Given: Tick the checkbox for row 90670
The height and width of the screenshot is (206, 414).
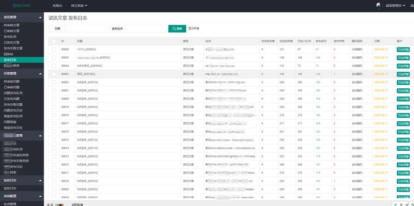Looking at the screenshot, I should coord(54,181).
